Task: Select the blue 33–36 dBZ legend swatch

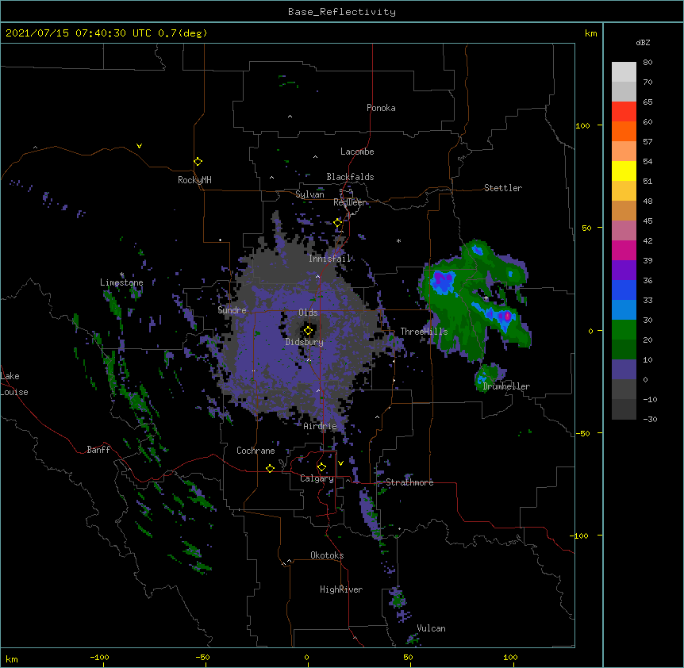Action: pos(624,290)
